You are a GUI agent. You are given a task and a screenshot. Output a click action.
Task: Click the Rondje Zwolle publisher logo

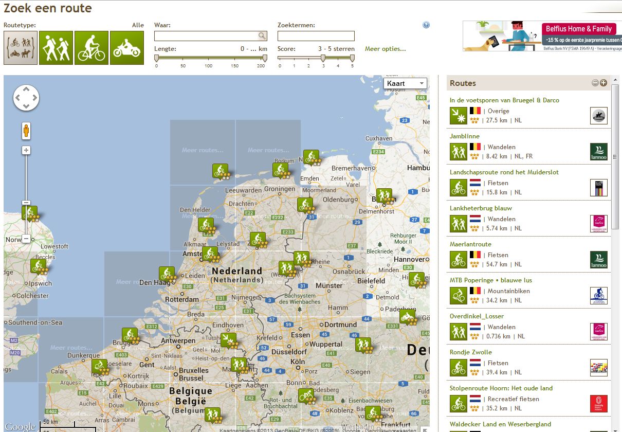599,368
